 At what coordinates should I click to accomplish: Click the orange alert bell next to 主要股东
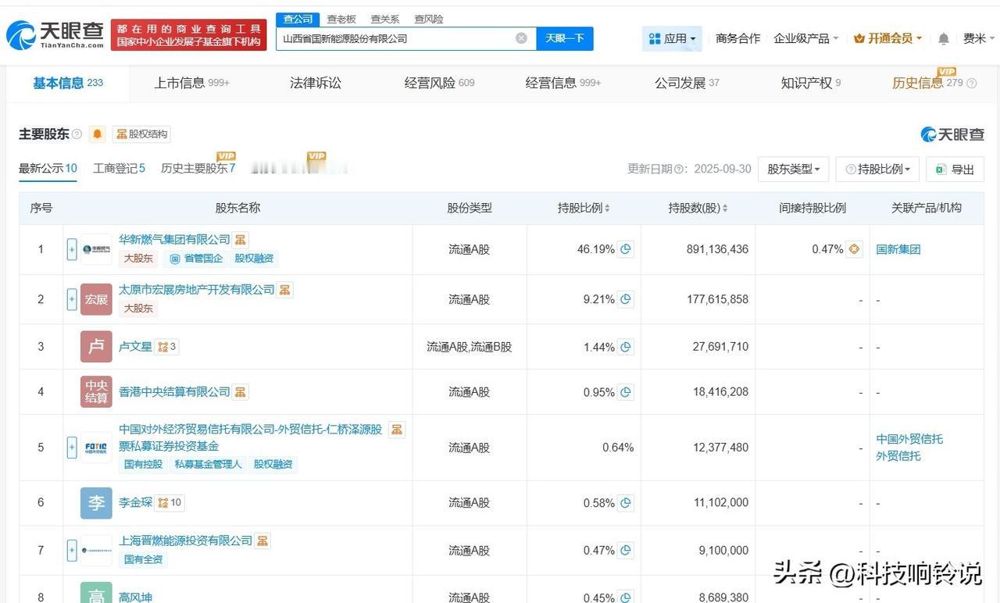[x=97, y=134]
